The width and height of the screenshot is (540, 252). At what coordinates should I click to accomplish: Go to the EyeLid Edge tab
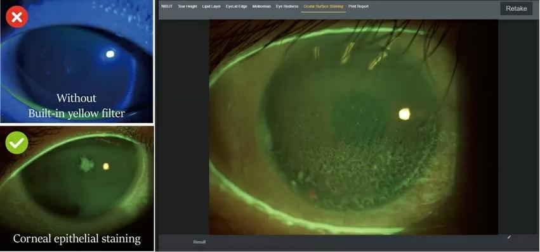[x=236, y=6]
